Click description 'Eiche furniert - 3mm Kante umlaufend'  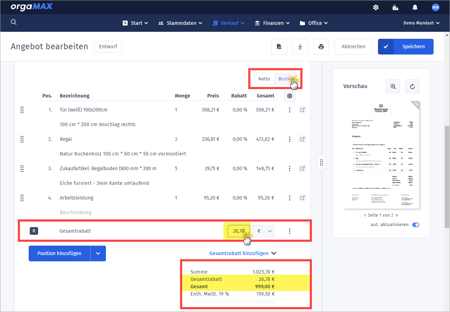tap(105, 183)
